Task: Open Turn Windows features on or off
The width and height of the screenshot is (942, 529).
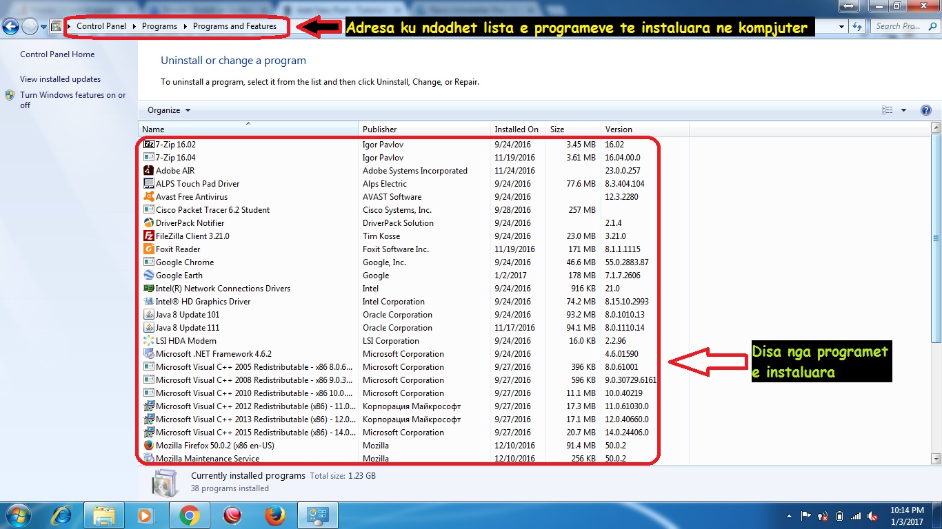Action: (72, 100)
